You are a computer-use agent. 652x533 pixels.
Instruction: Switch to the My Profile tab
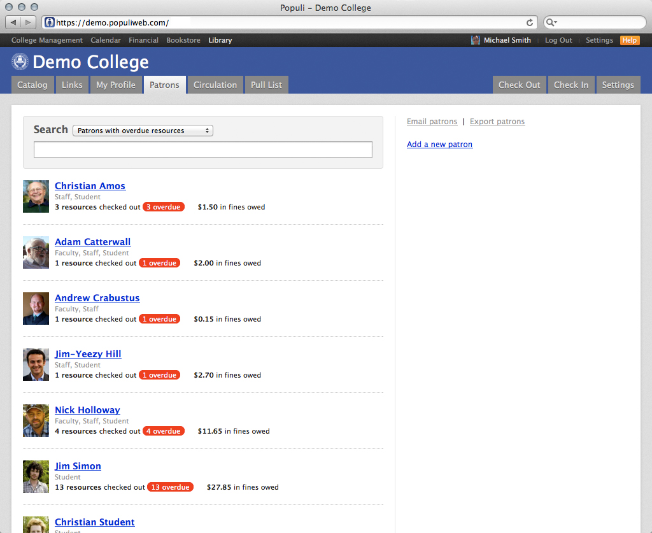point(116,85)
